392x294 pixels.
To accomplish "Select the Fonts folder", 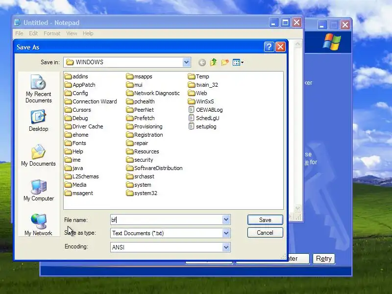I will pos(75,143).
